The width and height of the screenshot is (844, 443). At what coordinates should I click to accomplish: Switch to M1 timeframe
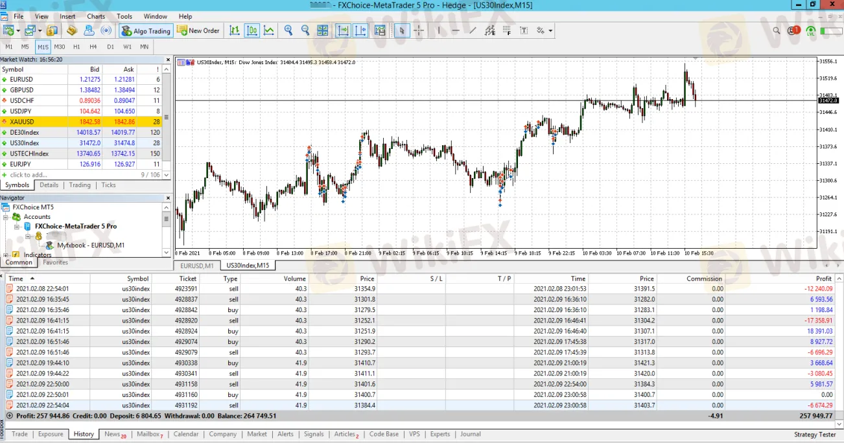(9, 47)
